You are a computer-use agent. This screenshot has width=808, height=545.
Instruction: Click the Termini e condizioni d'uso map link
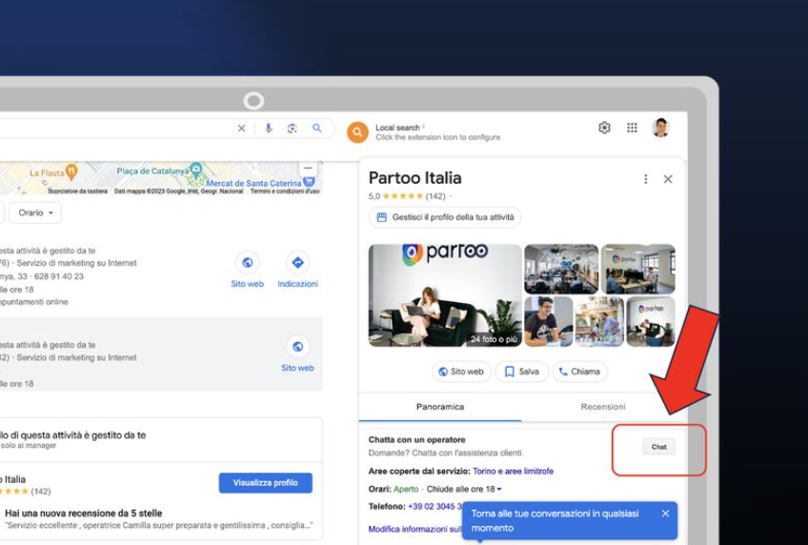click(285, 192)
